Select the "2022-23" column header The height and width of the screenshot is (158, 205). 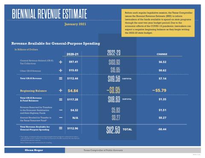pyautogui.click(x=114, y=53)
